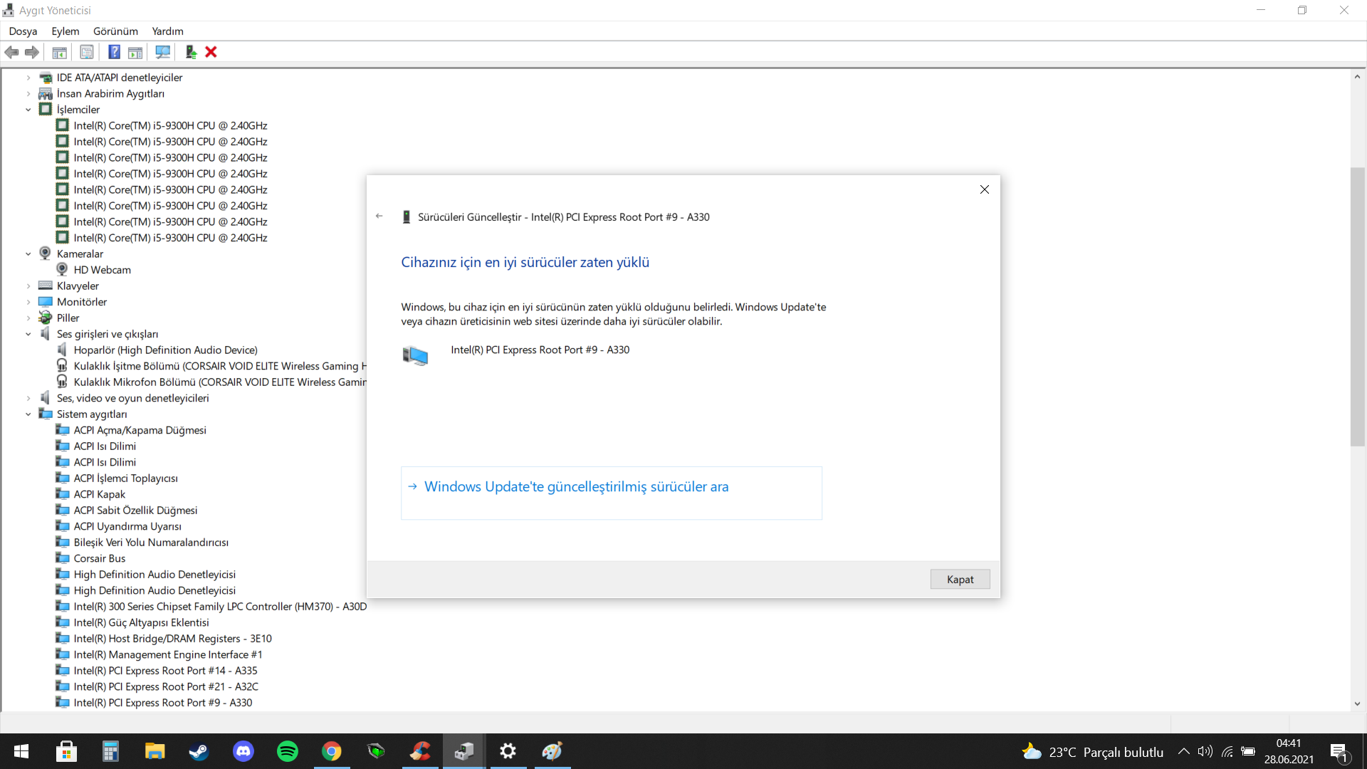Click the Kapat button
Screen dimensions: 1367x769
(x=960, y=580)
